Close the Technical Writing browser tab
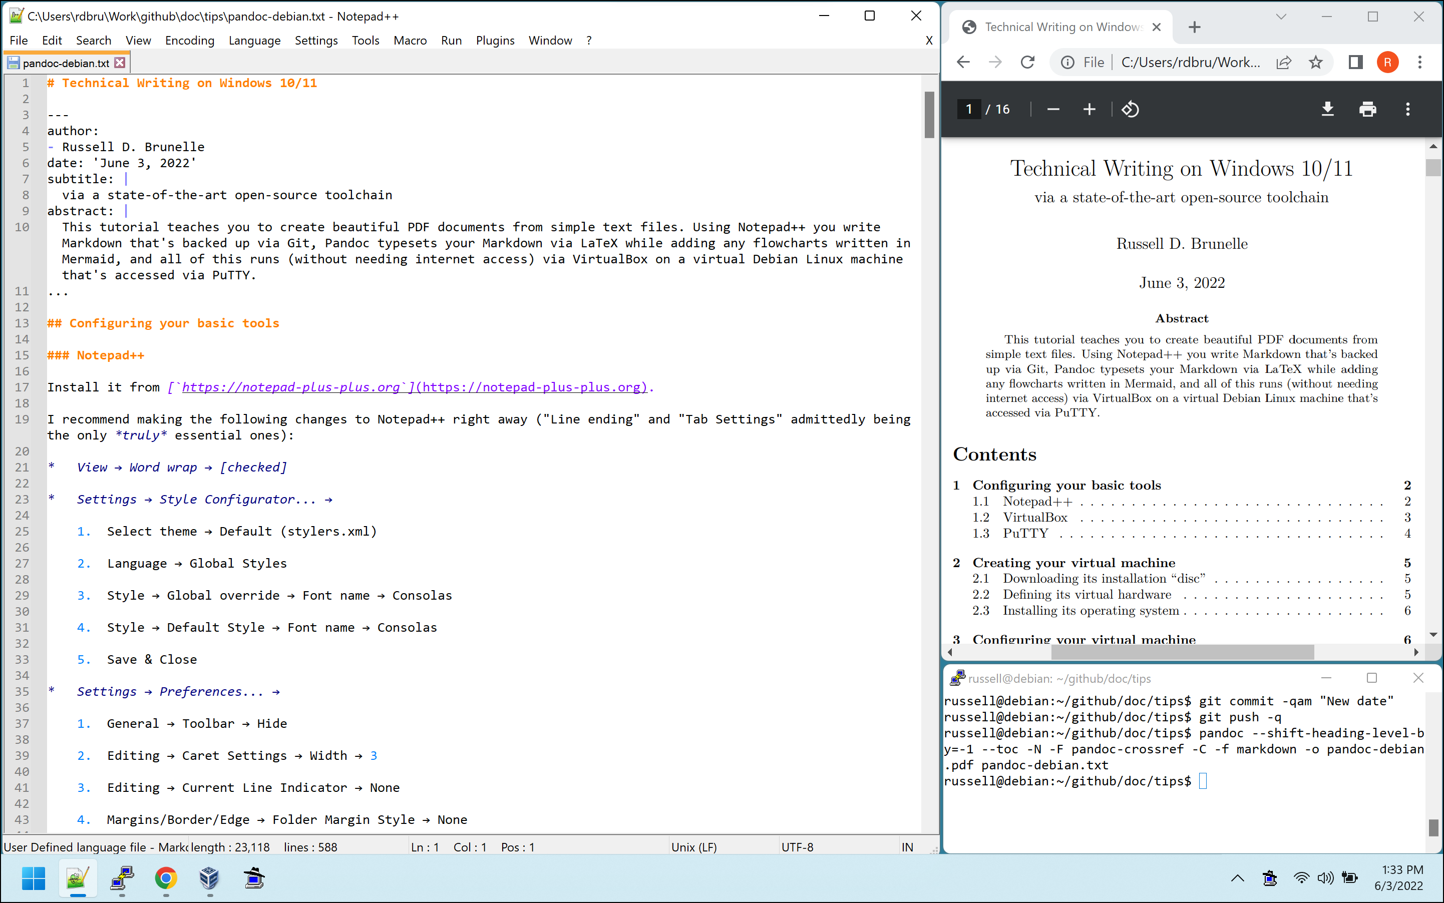1444x903 pixels. [x=1156, y=27]
